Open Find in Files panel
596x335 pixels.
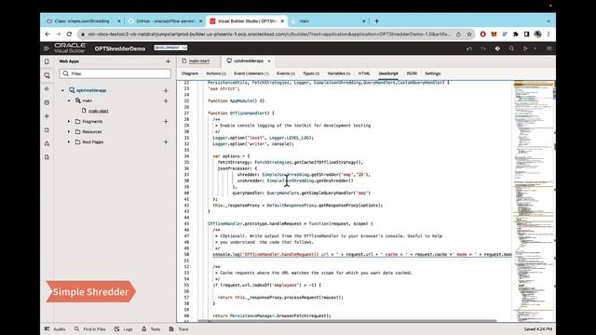(x=90, y=328)
